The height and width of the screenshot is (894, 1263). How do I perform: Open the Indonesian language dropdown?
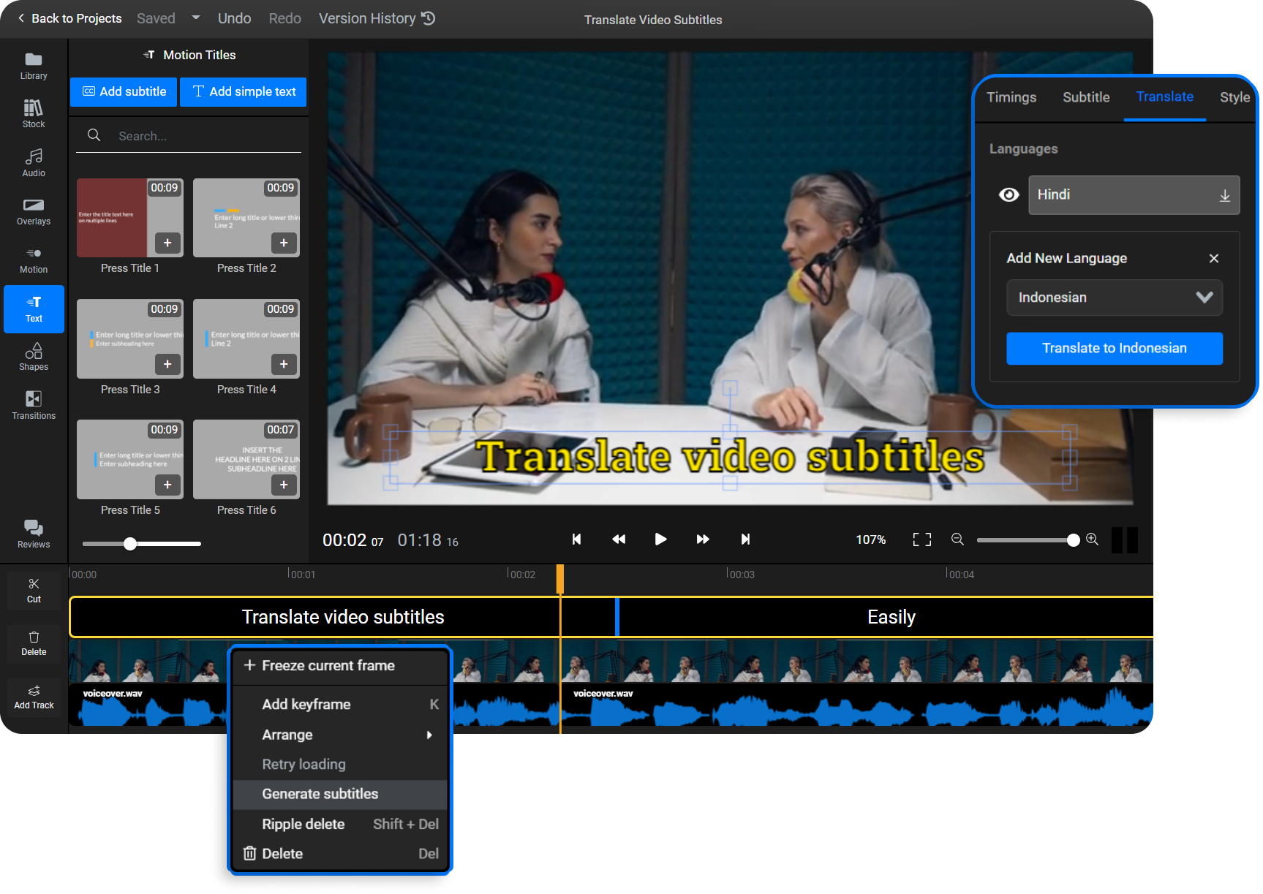1115,298
